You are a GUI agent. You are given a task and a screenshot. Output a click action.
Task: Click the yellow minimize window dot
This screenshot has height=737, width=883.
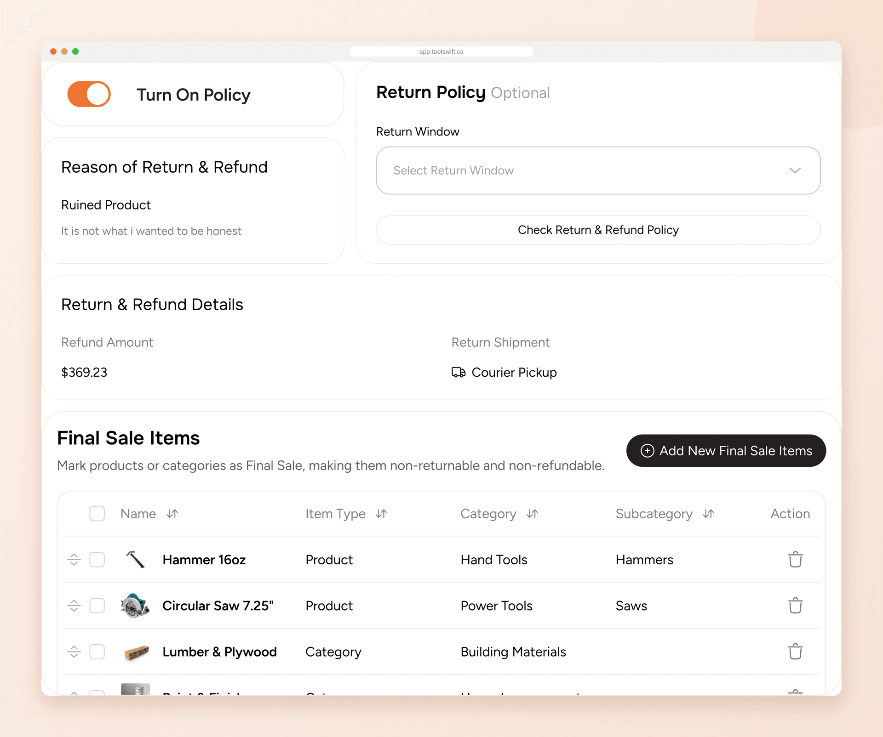tap(64, 51)
